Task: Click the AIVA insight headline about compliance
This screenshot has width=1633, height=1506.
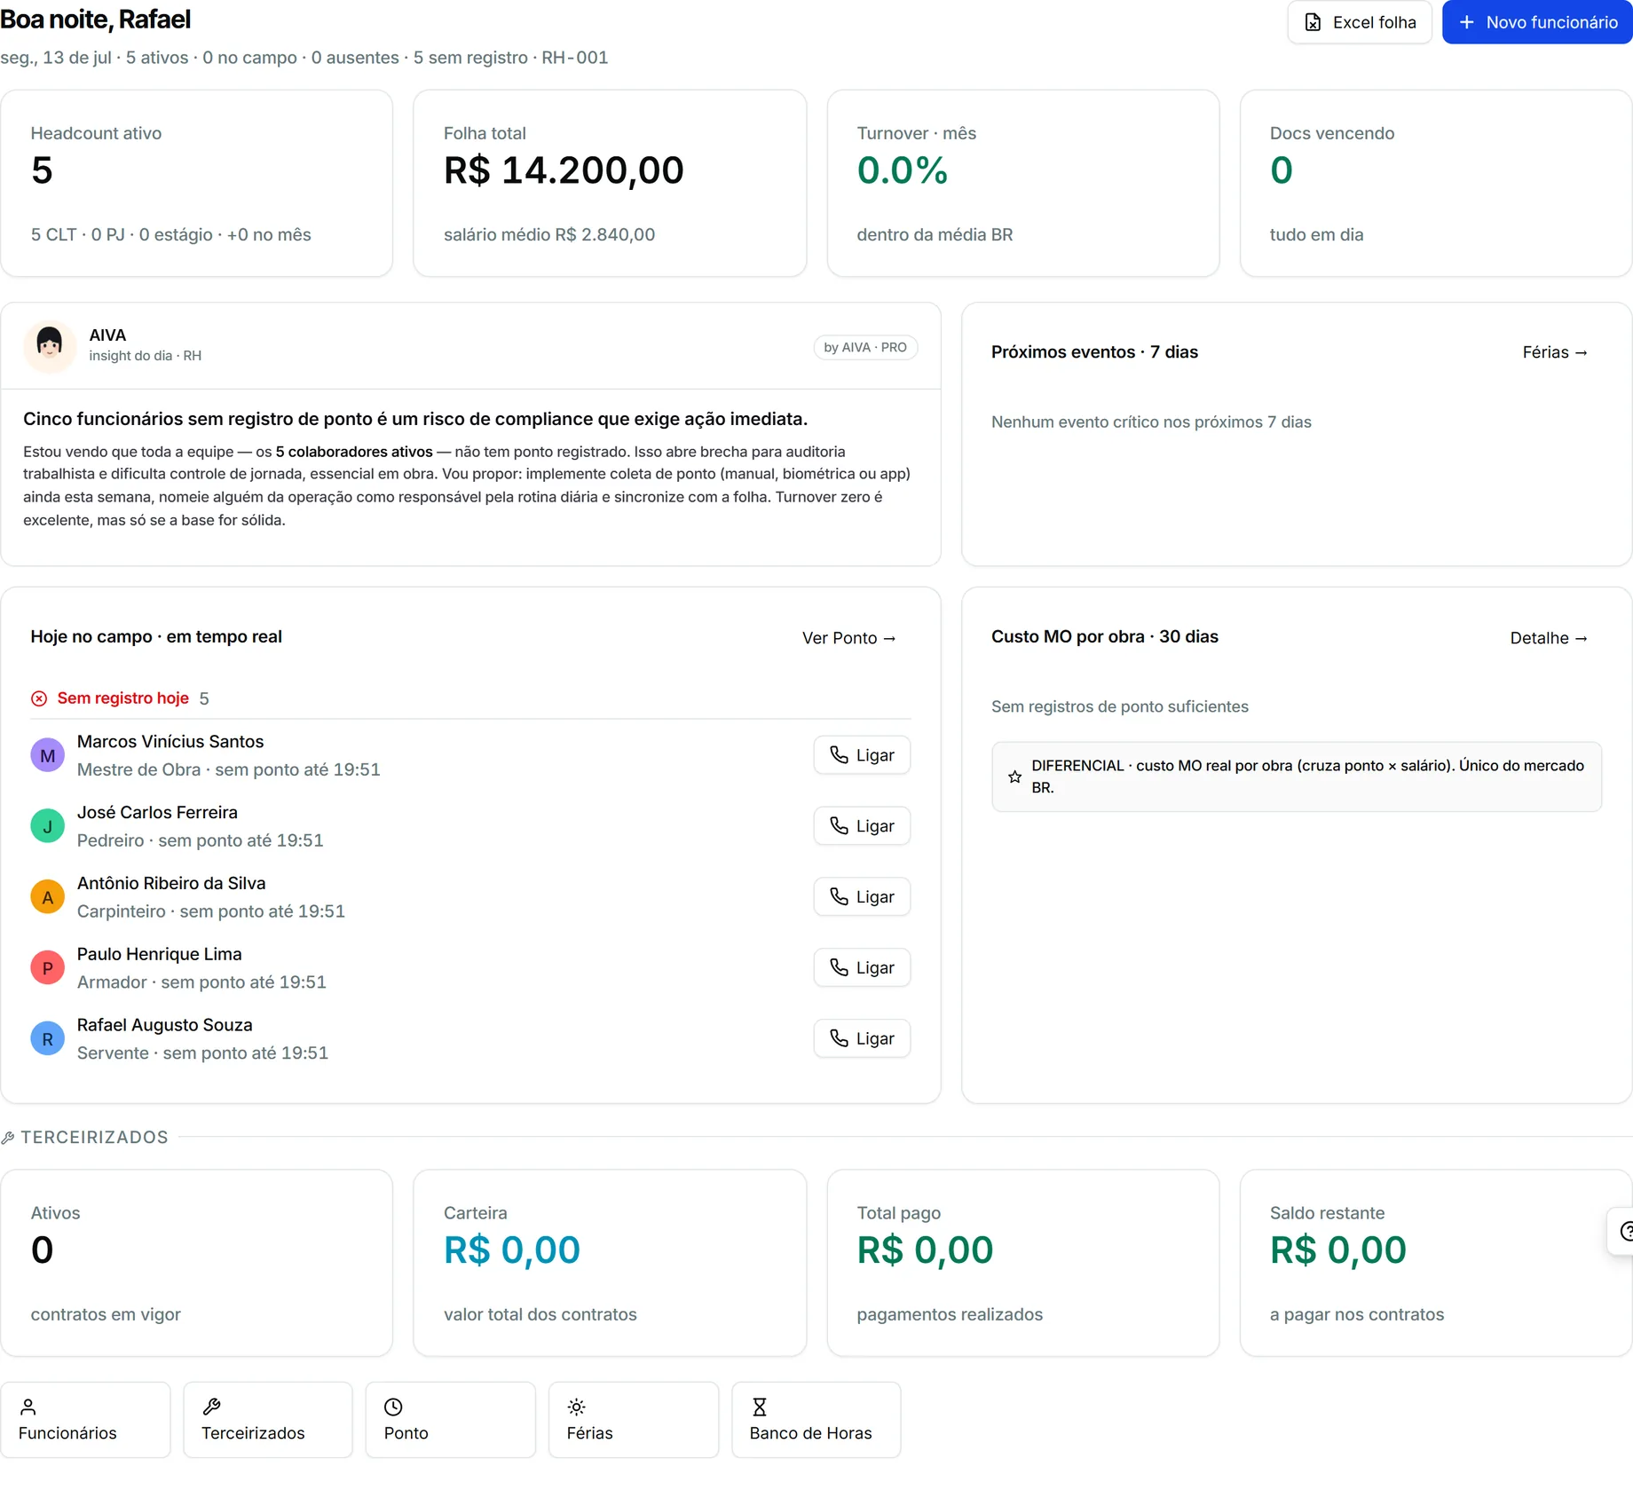Action: pos(415,419)
